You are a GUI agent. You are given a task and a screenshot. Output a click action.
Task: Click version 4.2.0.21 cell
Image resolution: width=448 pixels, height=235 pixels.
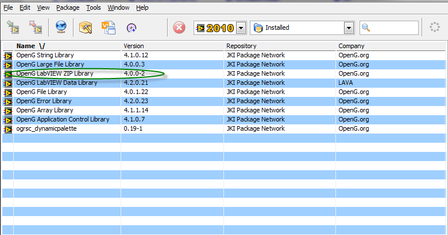pos(136,83)
